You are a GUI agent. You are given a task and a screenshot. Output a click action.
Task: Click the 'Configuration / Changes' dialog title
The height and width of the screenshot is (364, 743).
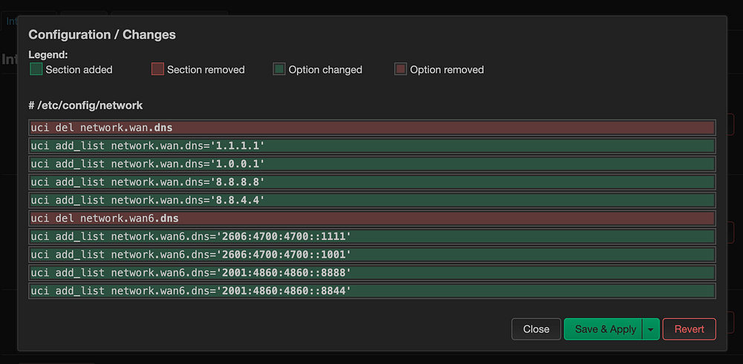coord(102,35)
